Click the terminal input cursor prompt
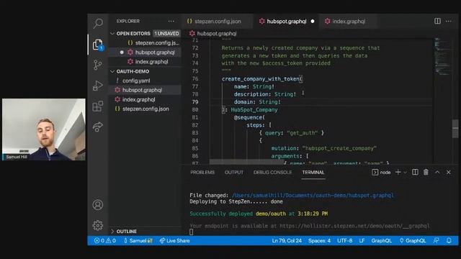 (x=192, y=232)
